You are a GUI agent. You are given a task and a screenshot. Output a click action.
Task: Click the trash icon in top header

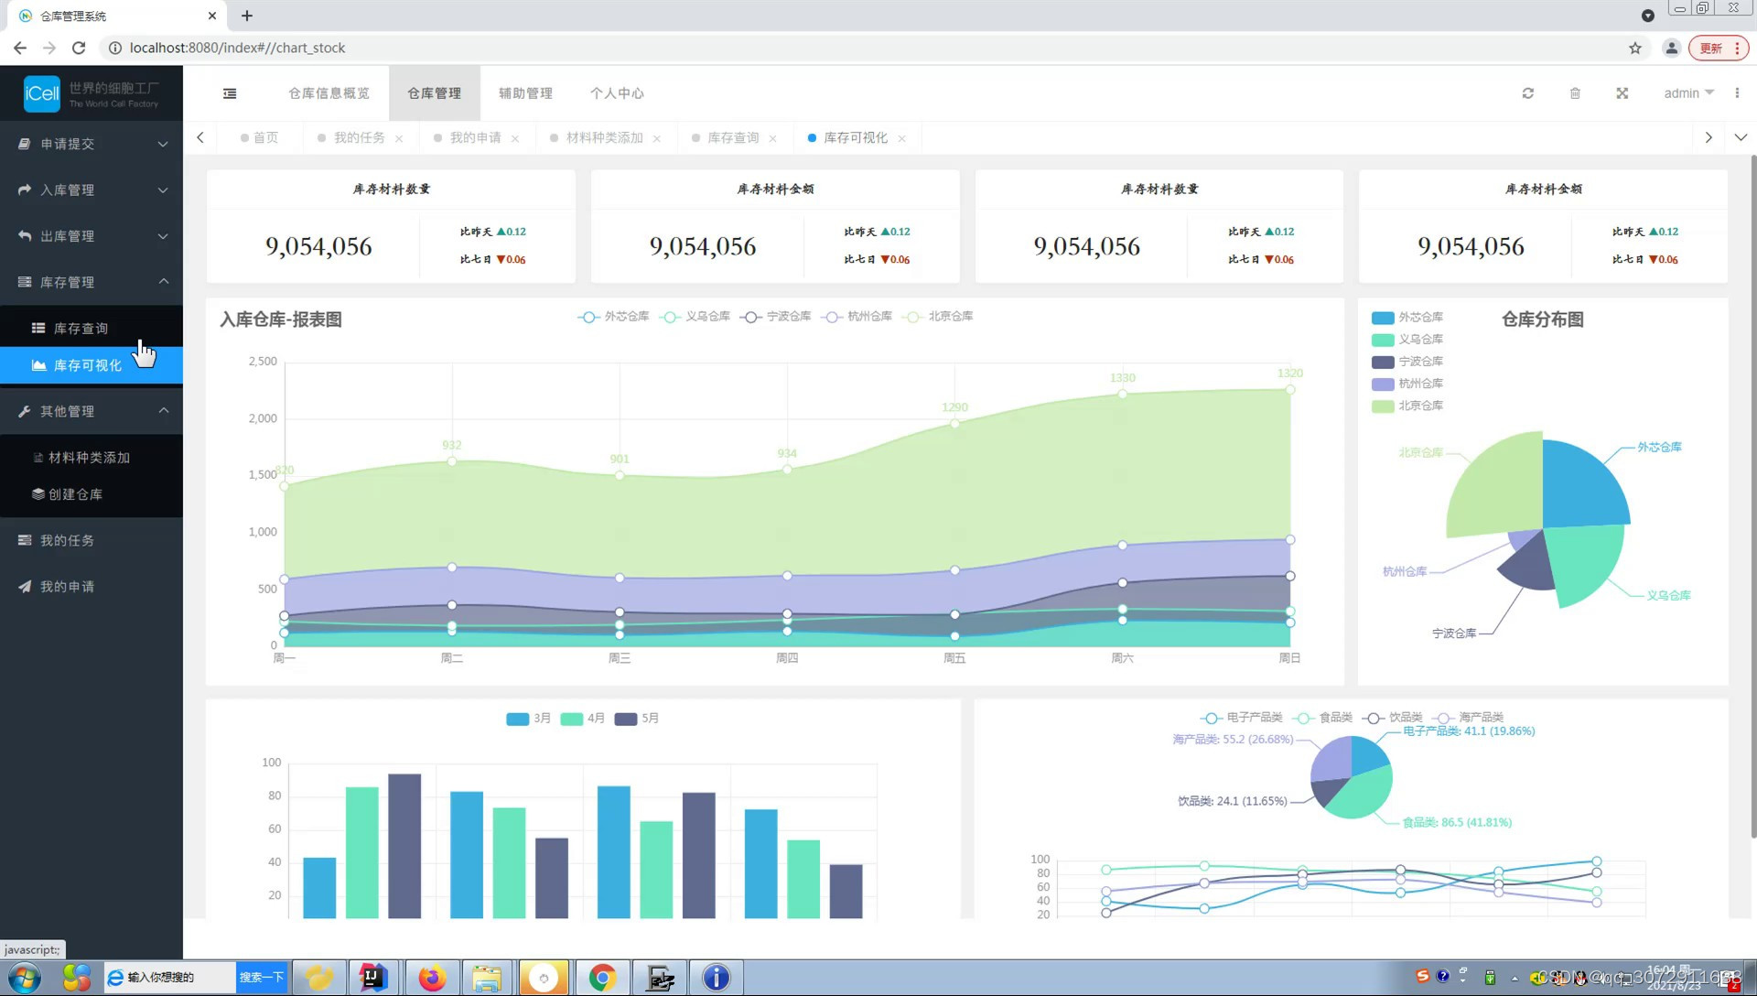point(1575,93)
